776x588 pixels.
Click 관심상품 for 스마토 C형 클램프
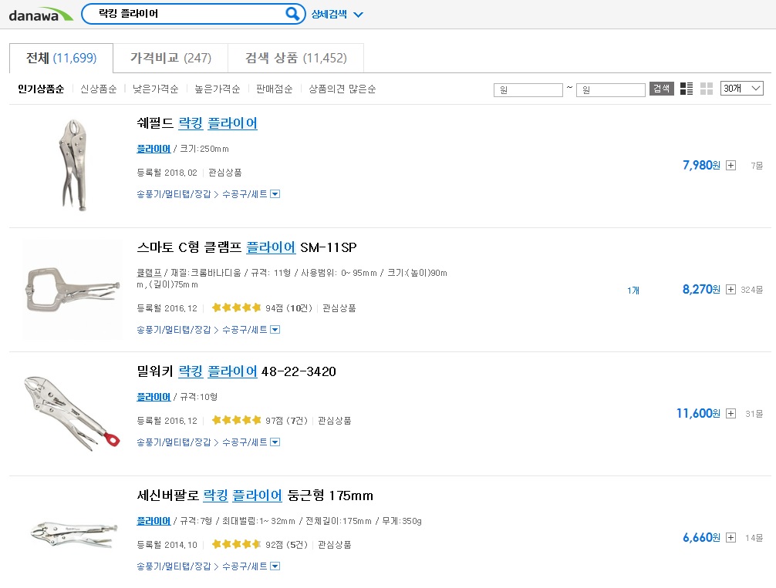[x=339, y=308]
